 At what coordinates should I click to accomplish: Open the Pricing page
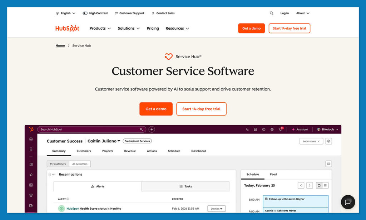[x=153, y=28]
